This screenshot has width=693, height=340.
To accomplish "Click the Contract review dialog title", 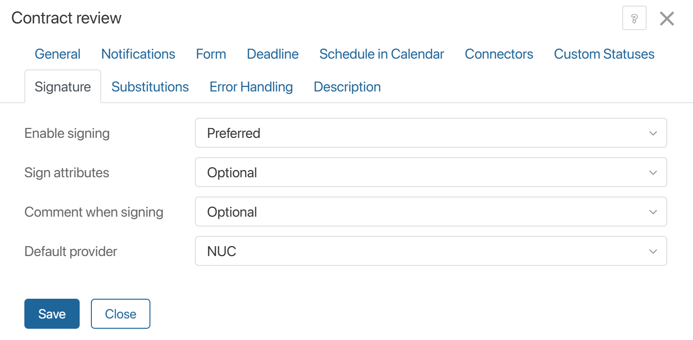I will 67,18.
